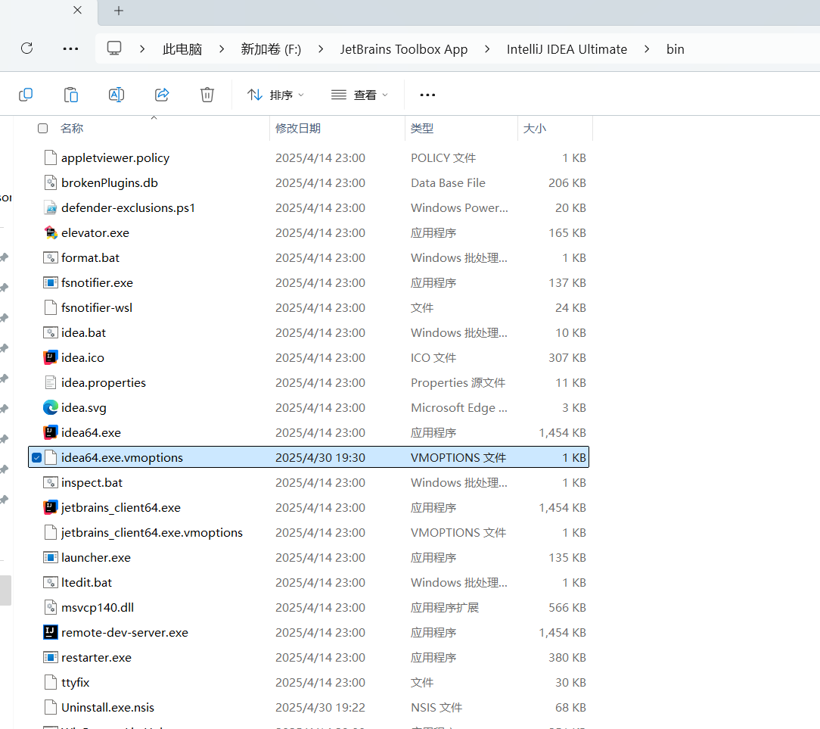
Task: Click the Copy icon in the toolbar
Action: point(26,93)
